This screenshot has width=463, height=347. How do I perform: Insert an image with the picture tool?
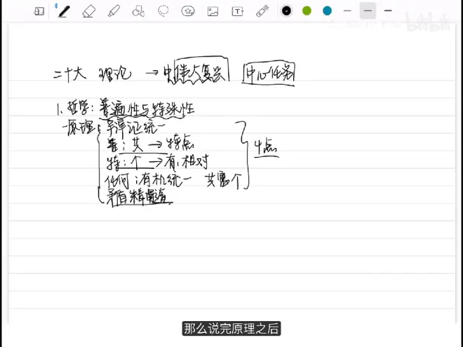[x=213, y=11]
